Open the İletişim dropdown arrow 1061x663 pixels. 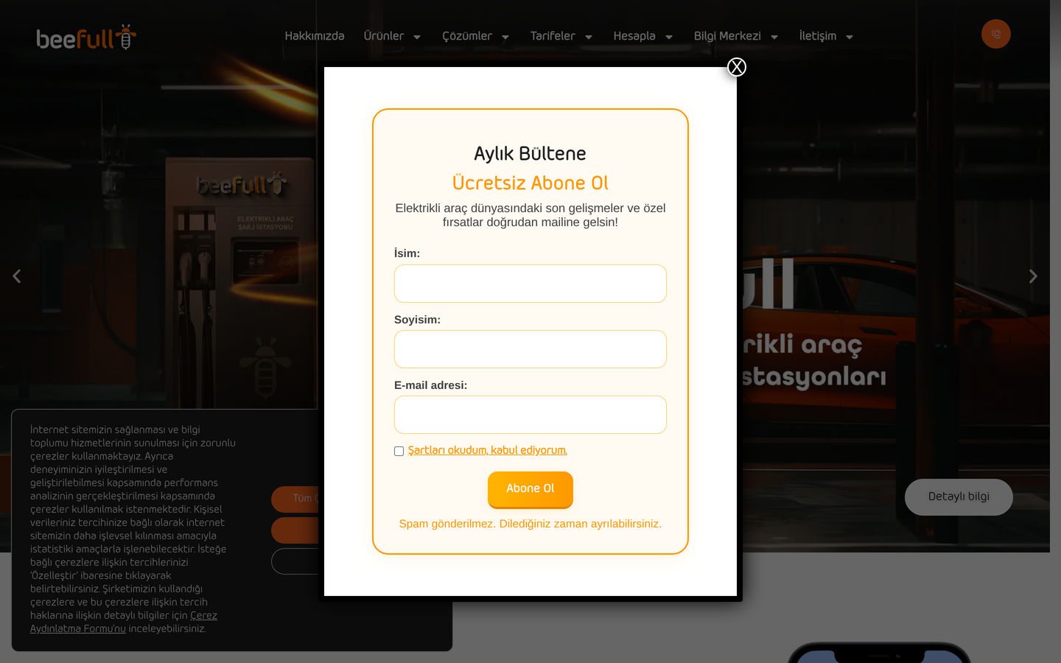(x=850, y=37)
